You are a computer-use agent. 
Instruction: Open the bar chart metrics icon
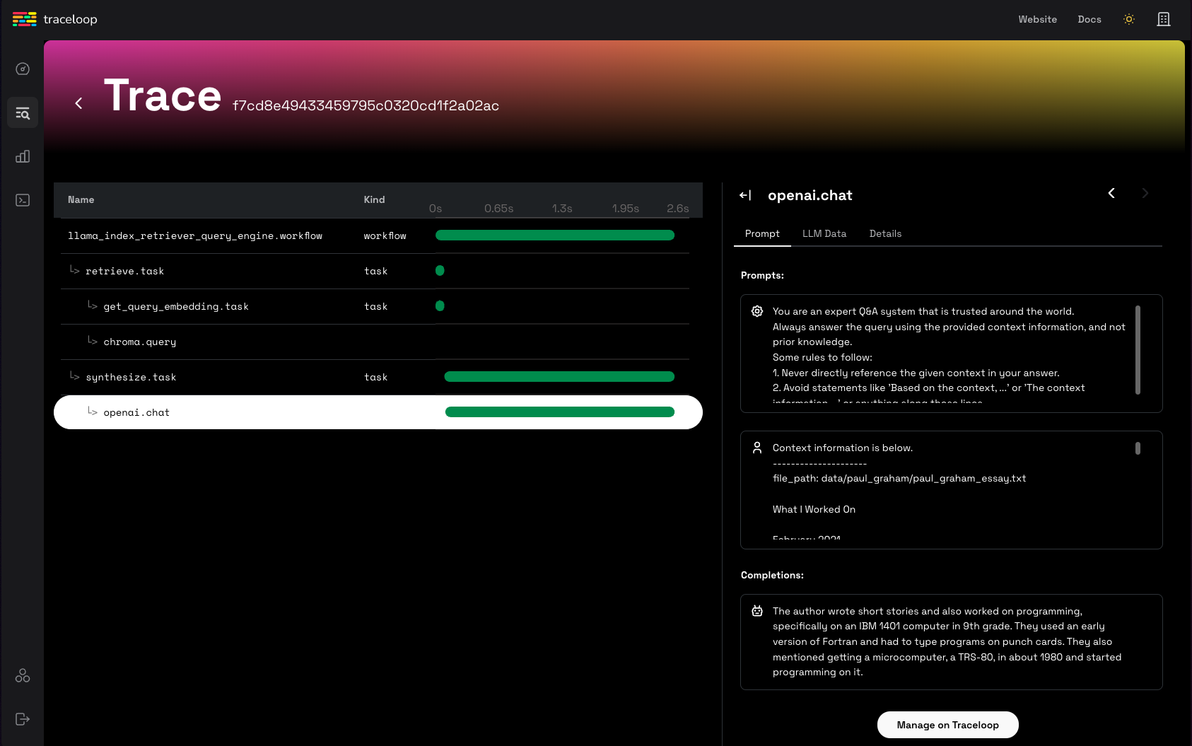[23, 156]
